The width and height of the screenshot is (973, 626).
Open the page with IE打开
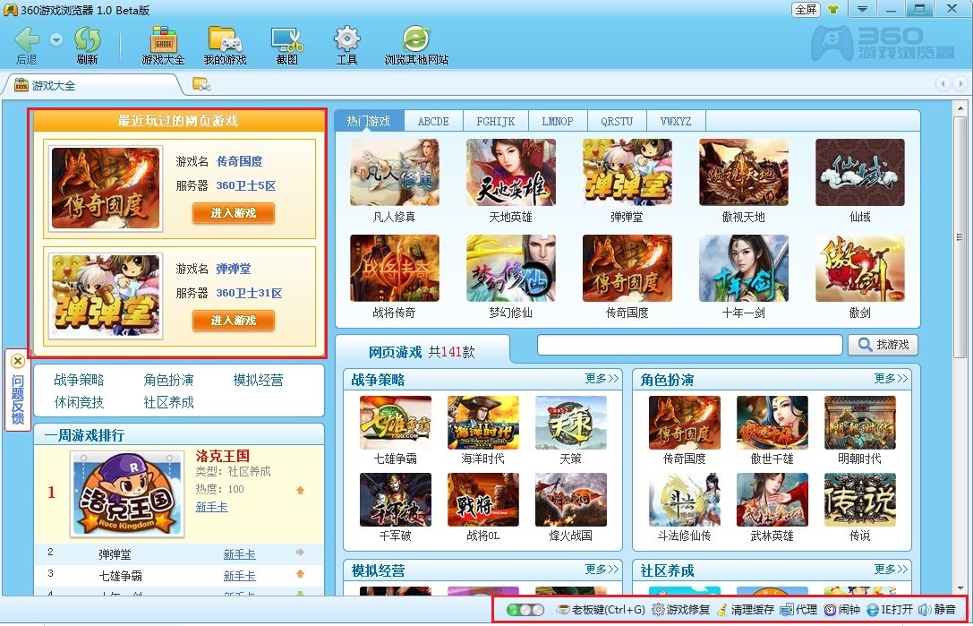[x=890, y=610]
